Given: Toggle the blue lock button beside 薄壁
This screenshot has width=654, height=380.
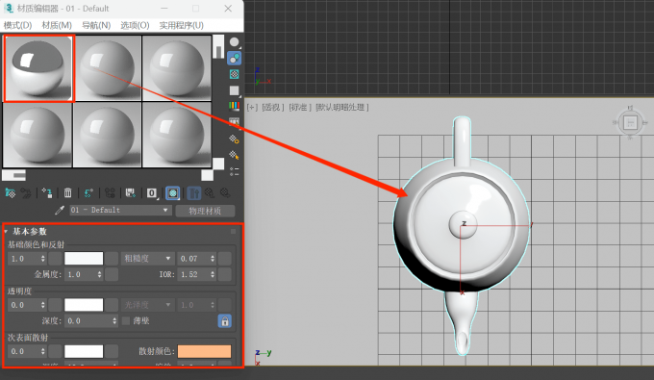Looking at the screenshot, I should point(225,321).
